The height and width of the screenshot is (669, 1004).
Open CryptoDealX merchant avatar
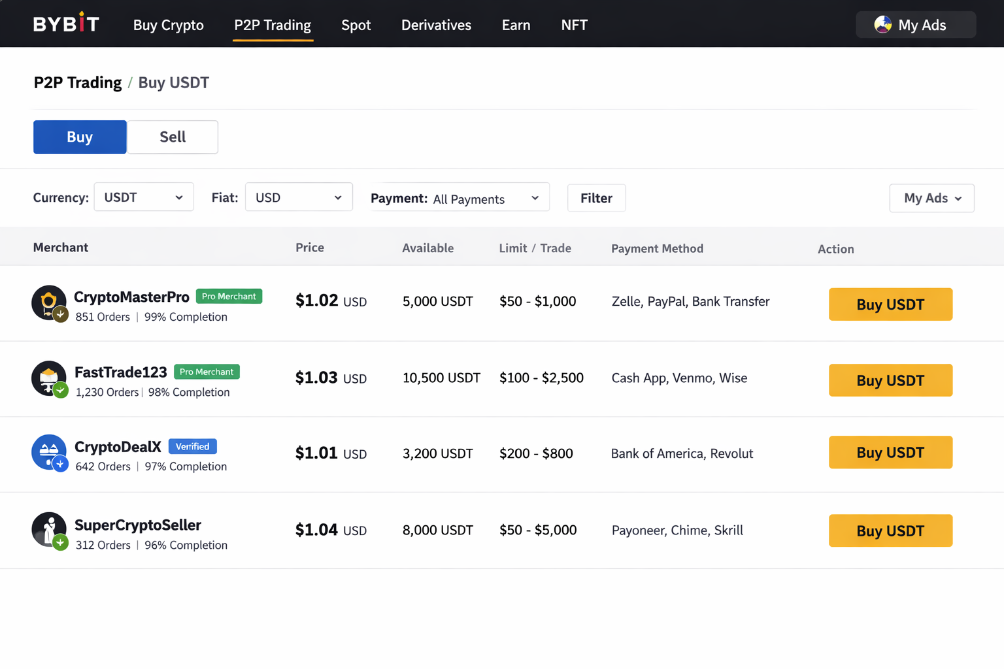tap(49, 453)
